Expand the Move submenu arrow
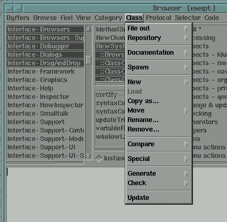The width and height of the screenshot is (227, 222). click(186, 110)
